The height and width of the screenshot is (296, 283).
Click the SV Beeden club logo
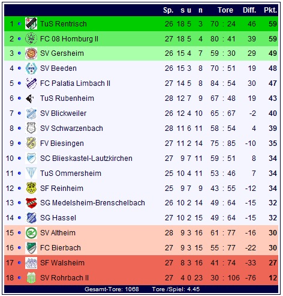coord(31,68)
